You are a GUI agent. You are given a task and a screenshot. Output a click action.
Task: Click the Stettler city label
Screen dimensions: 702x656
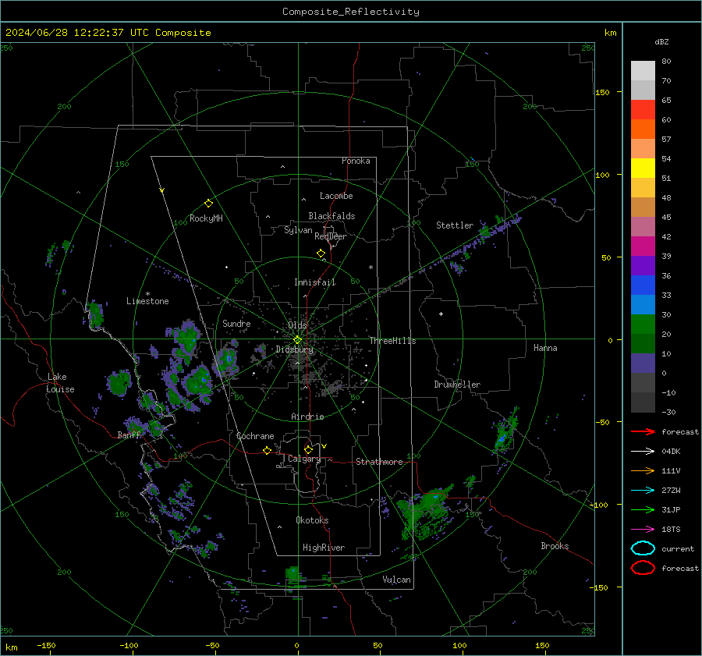pyautogui.click(x=455, y=225)
